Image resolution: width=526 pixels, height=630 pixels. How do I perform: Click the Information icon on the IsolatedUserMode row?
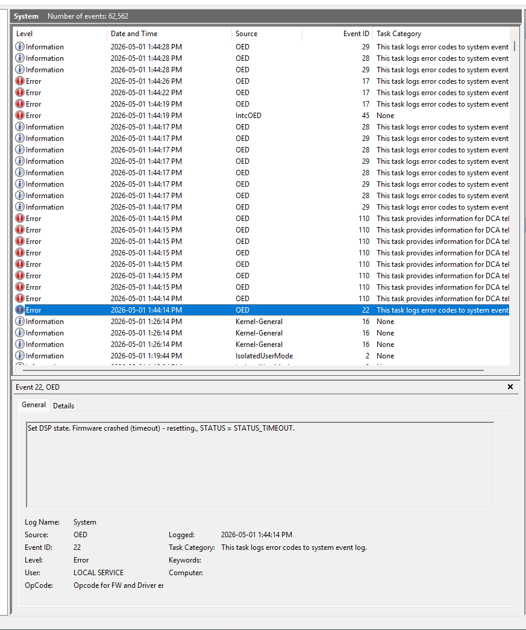pos(20,355)
